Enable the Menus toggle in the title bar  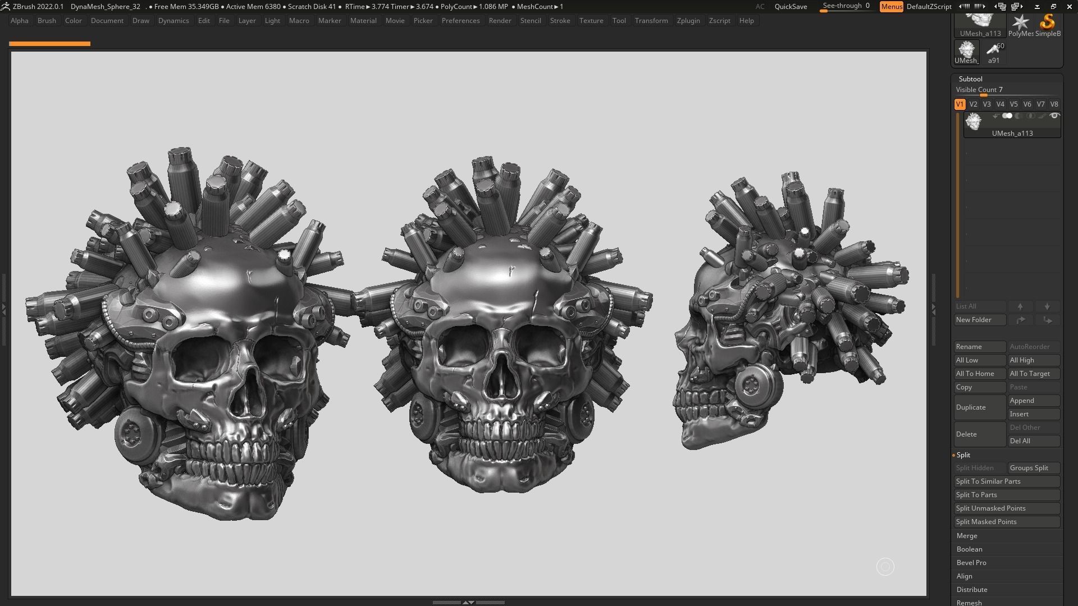pyautogui.click(x=892, y=7)
